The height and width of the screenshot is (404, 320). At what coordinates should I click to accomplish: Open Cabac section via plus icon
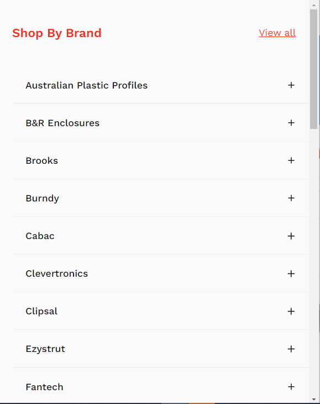point(291,236)
